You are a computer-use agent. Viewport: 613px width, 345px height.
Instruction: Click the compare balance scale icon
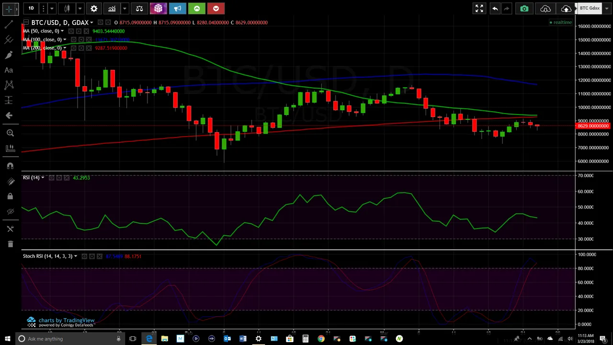coord(139,9)
